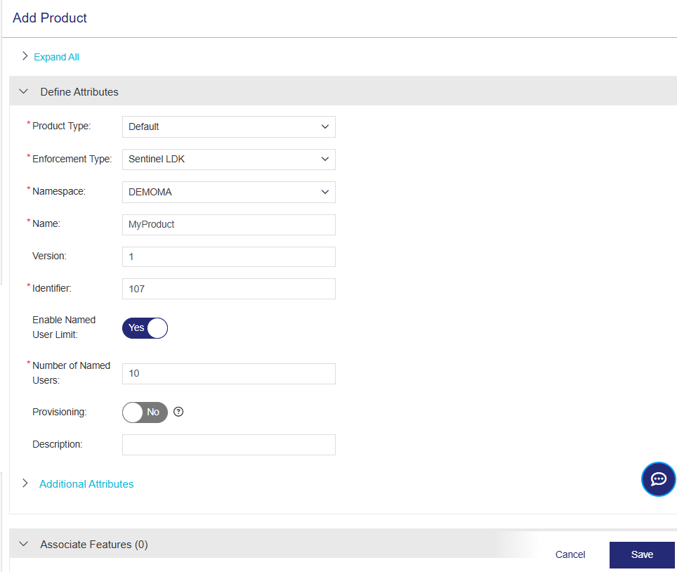Click the Cancel button
Viewport: 677px width, 572px height.
coord(570,554)
